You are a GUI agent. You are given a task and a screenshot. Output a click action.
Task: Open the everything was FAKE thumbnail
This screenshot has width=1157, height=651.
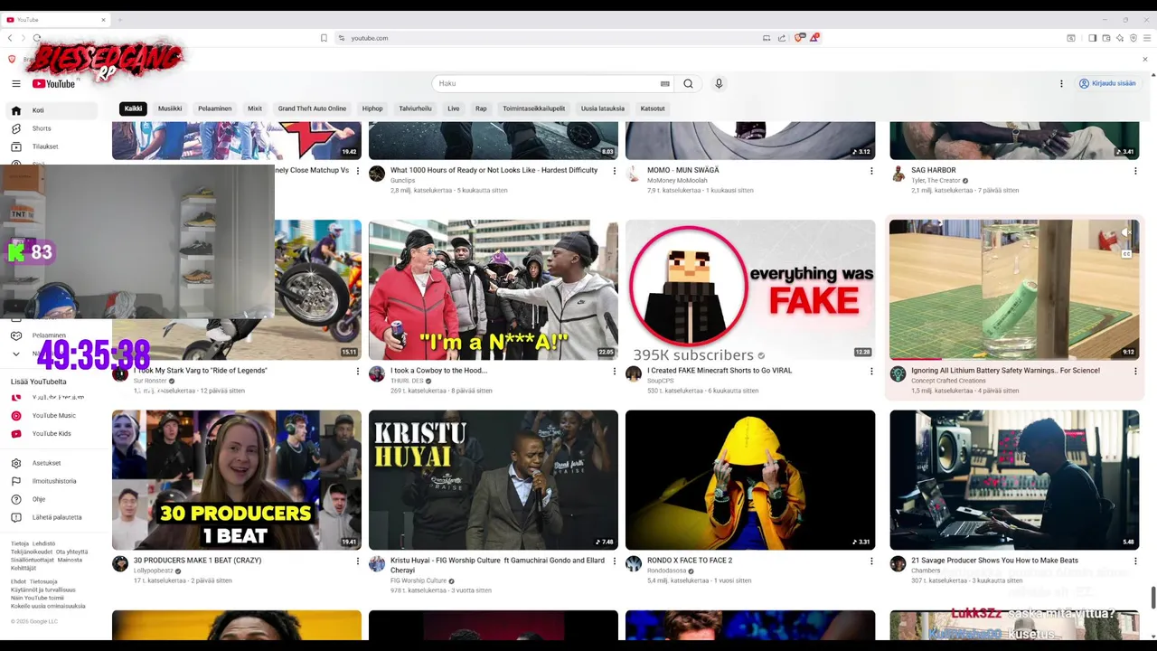point(750,289)
